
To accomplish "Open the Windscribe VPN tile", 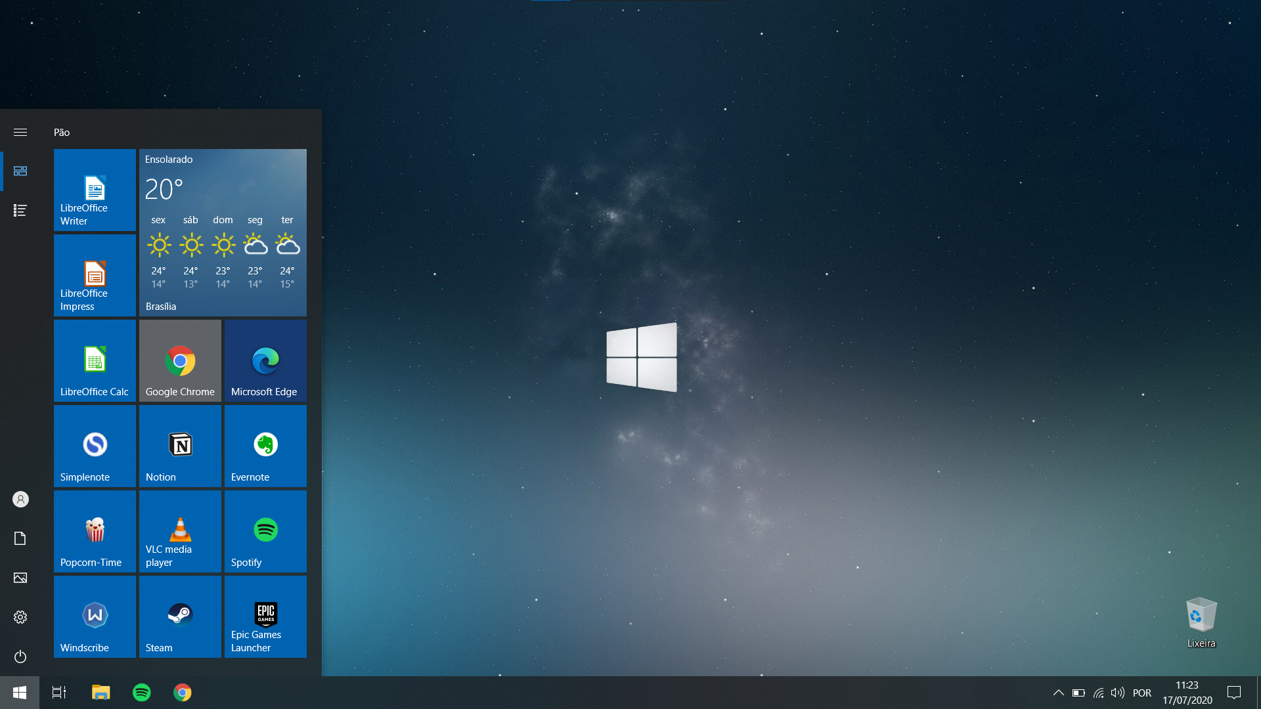I will (95, 616).
